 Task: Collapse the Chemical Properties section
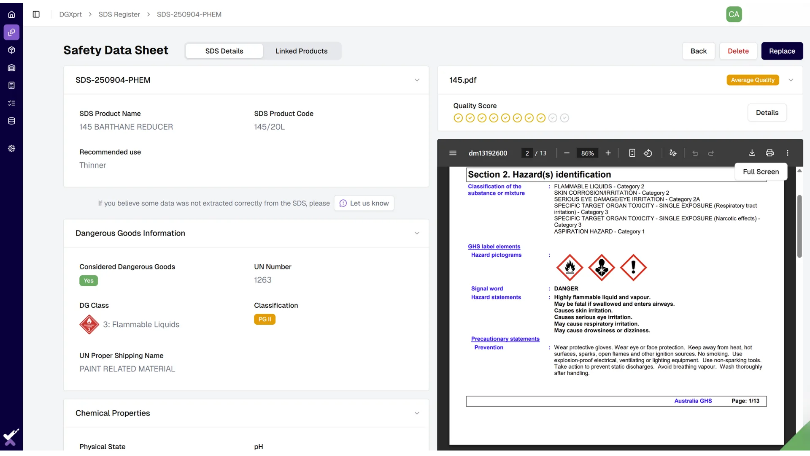[x=417, y=413]
